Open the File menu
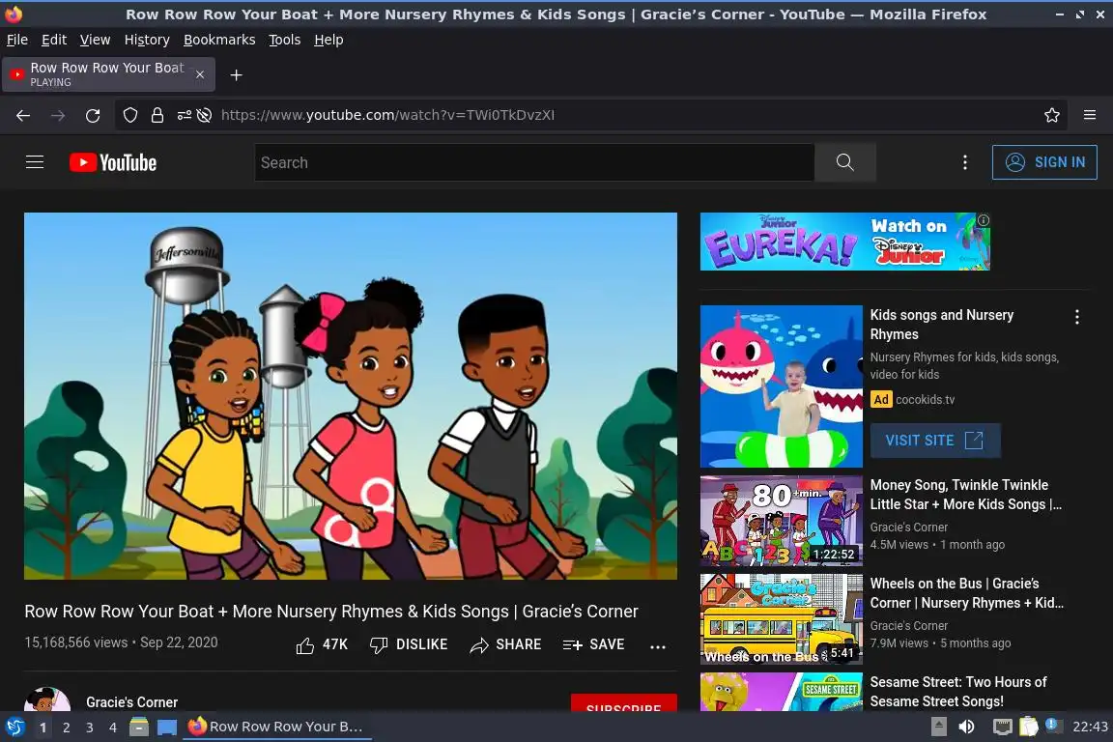1113x742 pixels. point(17,40)
